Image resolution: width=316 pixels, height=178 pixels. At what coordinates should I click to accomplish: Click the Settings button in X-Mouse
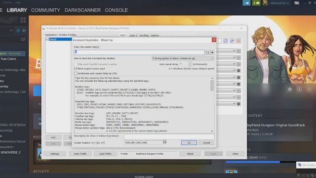point(55,154)
